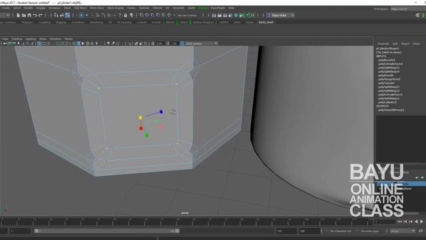Open the viewport Panels menu

[69, 39]
